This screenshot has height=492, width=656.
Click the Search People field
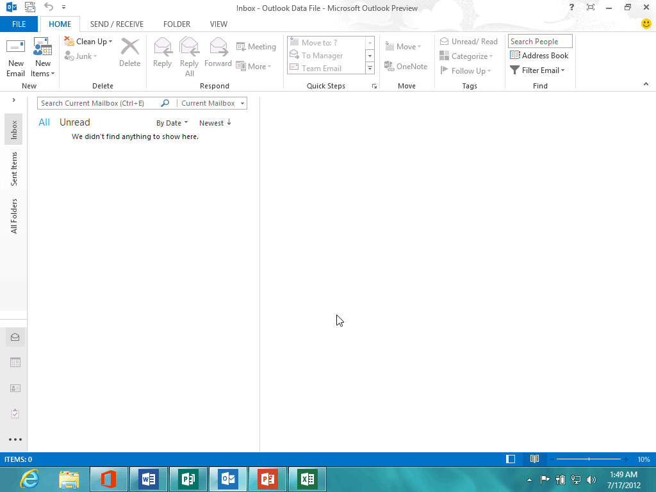click(x=540, y=42)
